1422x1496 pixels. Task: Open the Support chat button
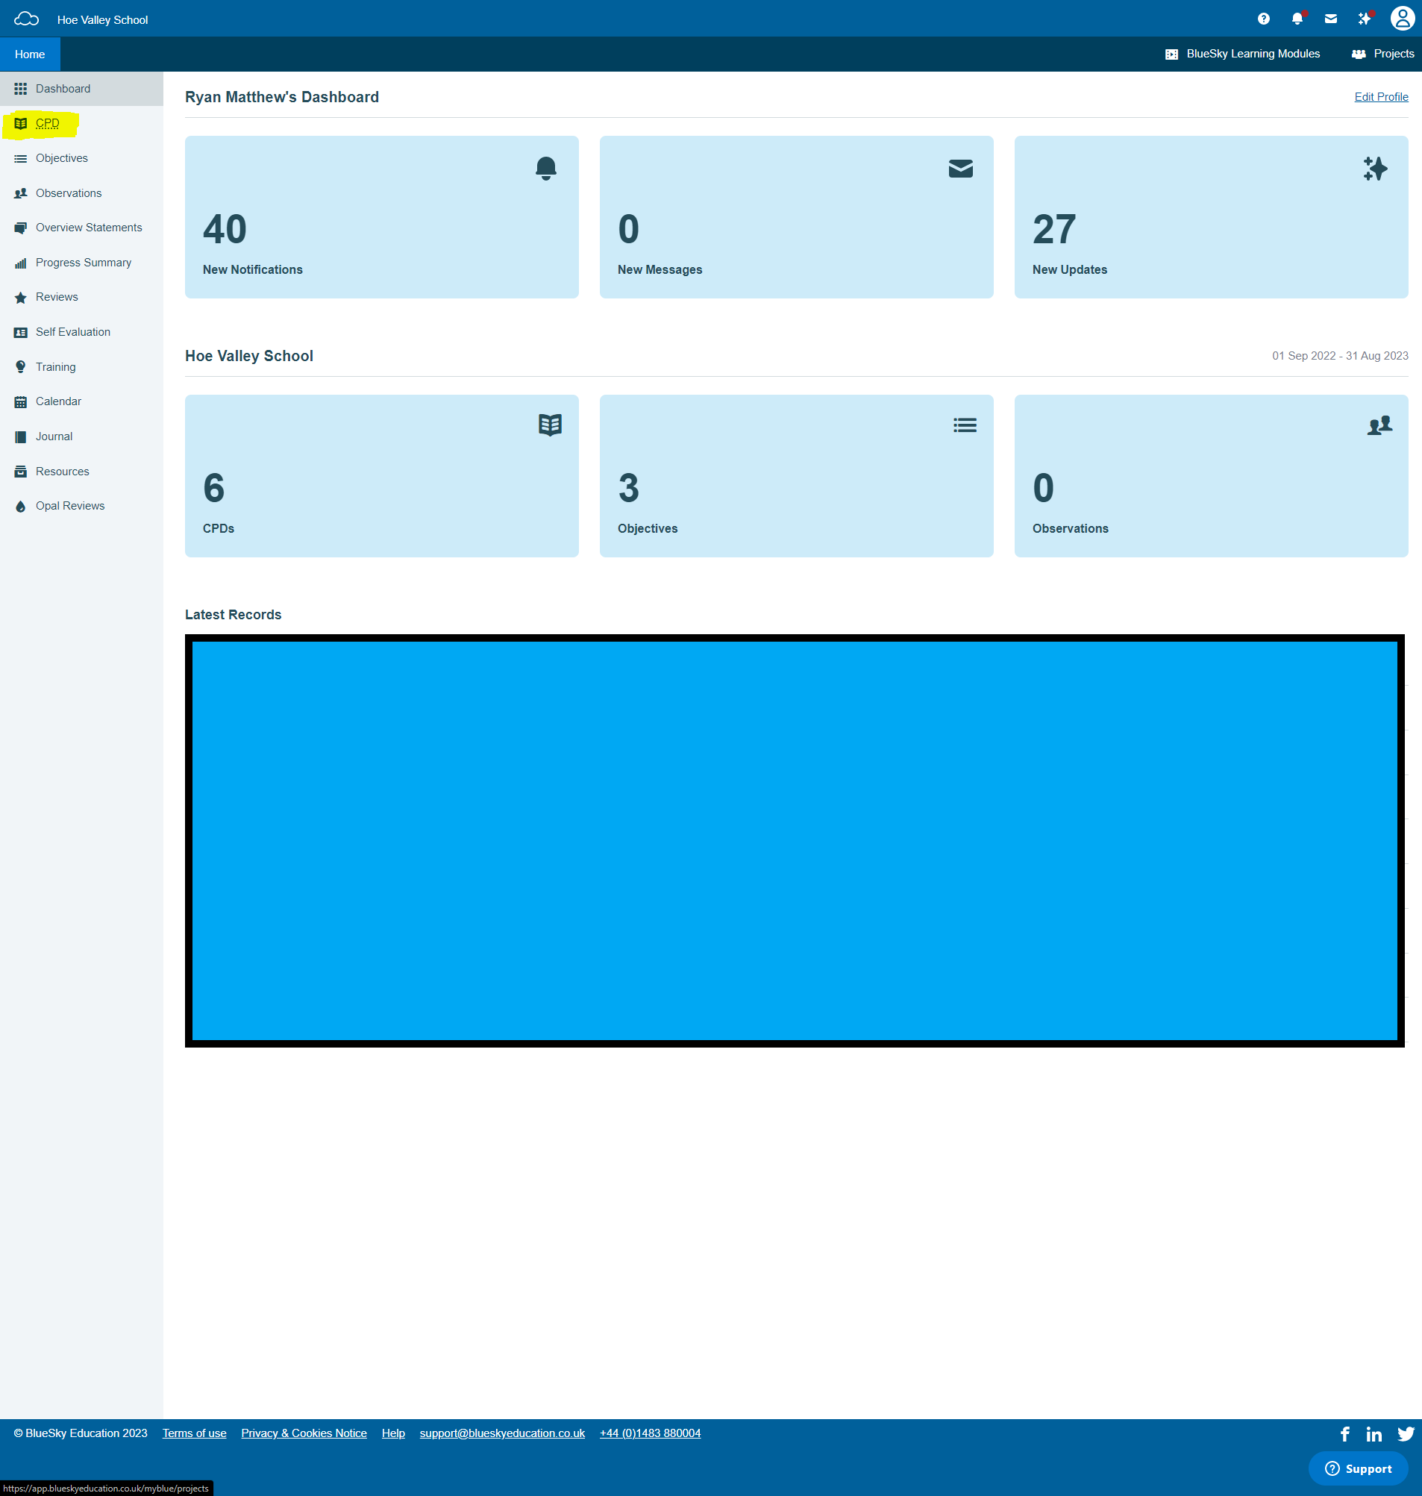1359,1468
